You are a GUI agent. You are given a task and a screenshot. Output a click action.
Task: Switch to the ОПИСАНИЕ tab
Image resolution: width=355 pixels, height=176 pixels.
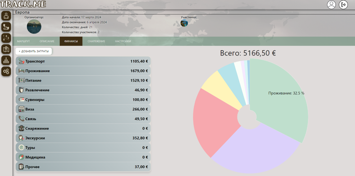pyautogui.click(x=47, y=41)
